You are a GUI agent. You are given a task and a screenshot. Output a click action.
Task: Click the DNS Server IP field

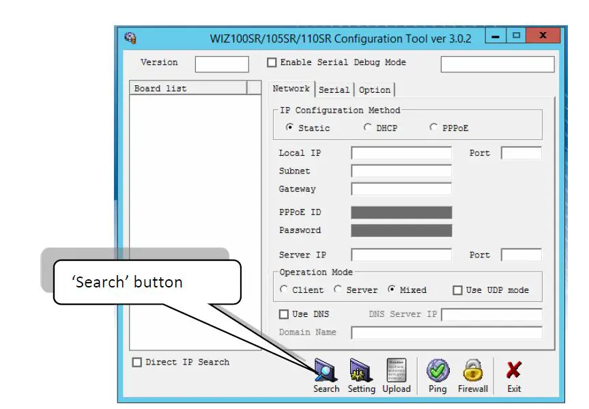(491, 315)
